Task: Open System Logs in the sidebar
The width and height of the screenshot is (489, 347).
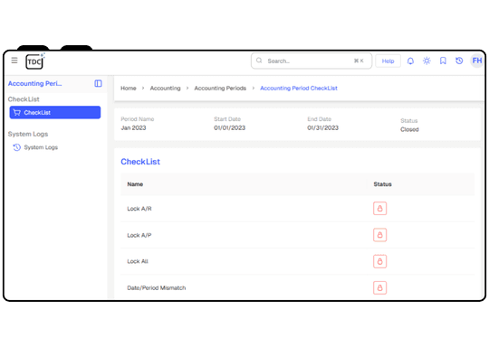Action: click(41, 147)
